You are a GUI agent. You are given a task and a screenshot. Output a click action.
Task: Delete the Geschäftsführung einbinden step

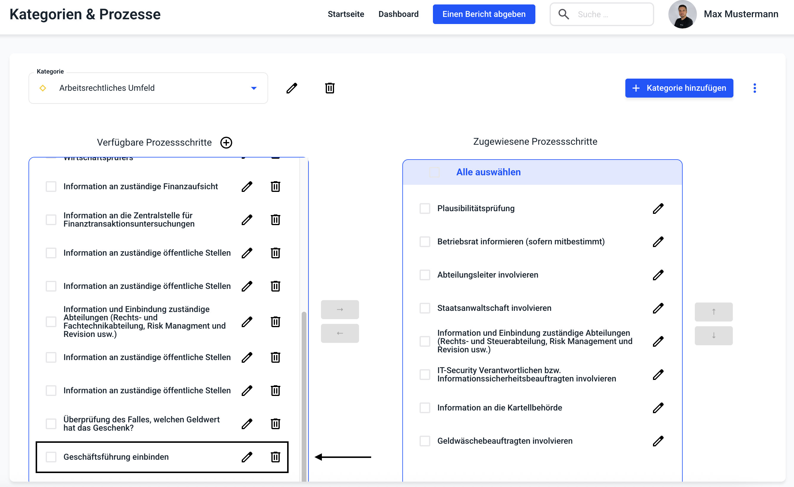pos(275,457)
